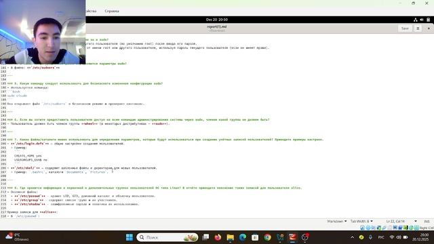Click VirtualBox display status icon

[395, 228]
